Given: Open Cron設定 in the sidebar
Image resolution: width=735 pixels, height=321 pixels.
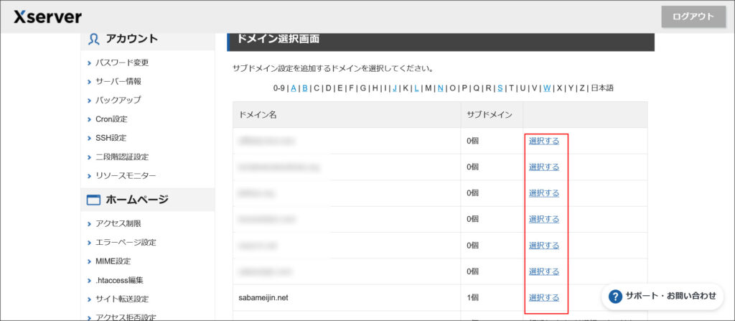Looking at the screenshot, I should (x=111, y=119).
